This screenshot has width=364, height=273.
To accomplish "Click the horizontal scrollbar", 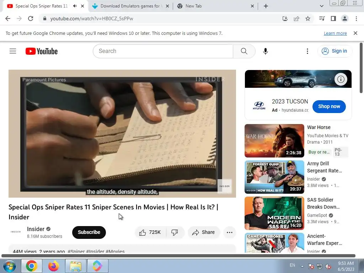I will (x=178, y=256).
